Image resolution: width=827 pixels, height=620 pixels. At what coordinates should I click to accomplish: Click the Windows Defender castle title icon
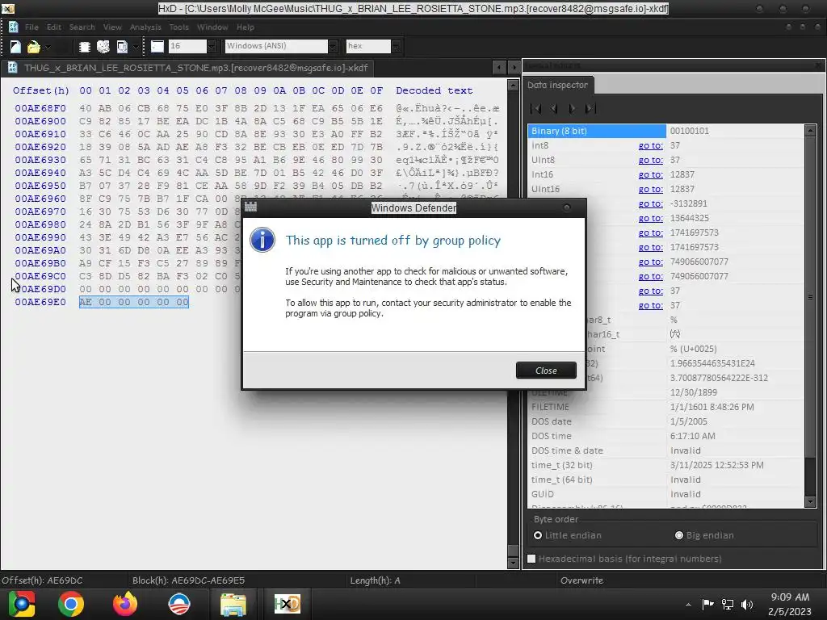tap(250, 207)
